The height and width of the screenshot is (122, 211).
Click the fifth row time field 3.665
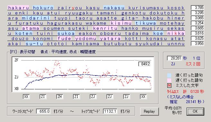(197, 28)
